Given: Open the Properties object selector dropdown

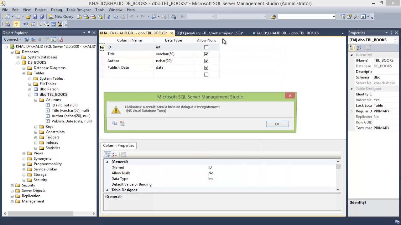Looking at the screenshot, I should click(x=396, y=40).
